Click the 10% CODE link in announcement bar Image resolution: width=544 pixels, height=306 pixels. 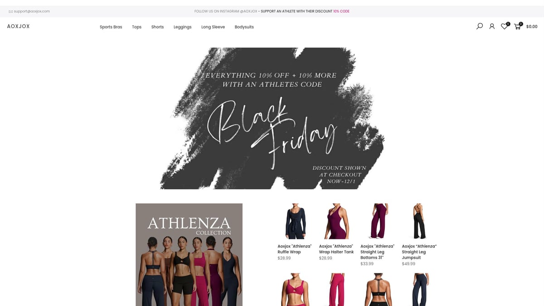(x=341, y=11)
